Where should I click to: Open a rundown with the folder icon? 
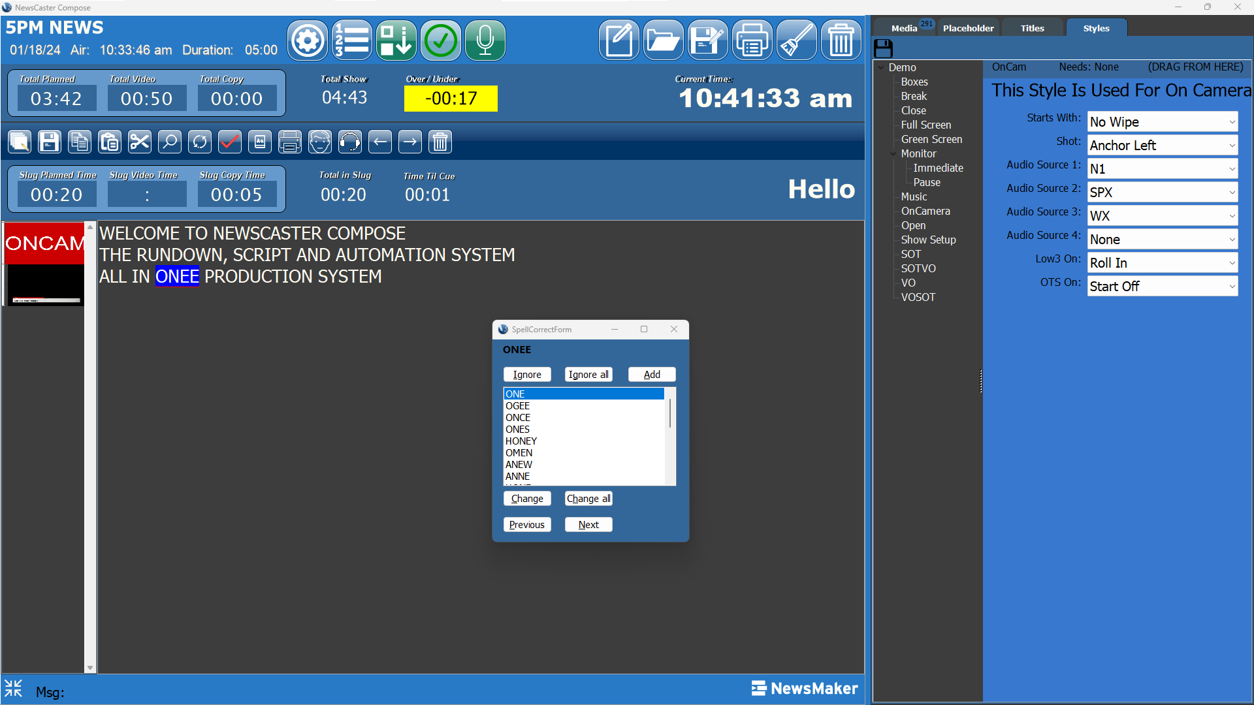point(664,40)
